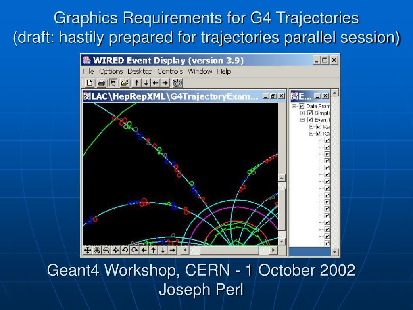Select the zoom out magnifier tool

106,250
